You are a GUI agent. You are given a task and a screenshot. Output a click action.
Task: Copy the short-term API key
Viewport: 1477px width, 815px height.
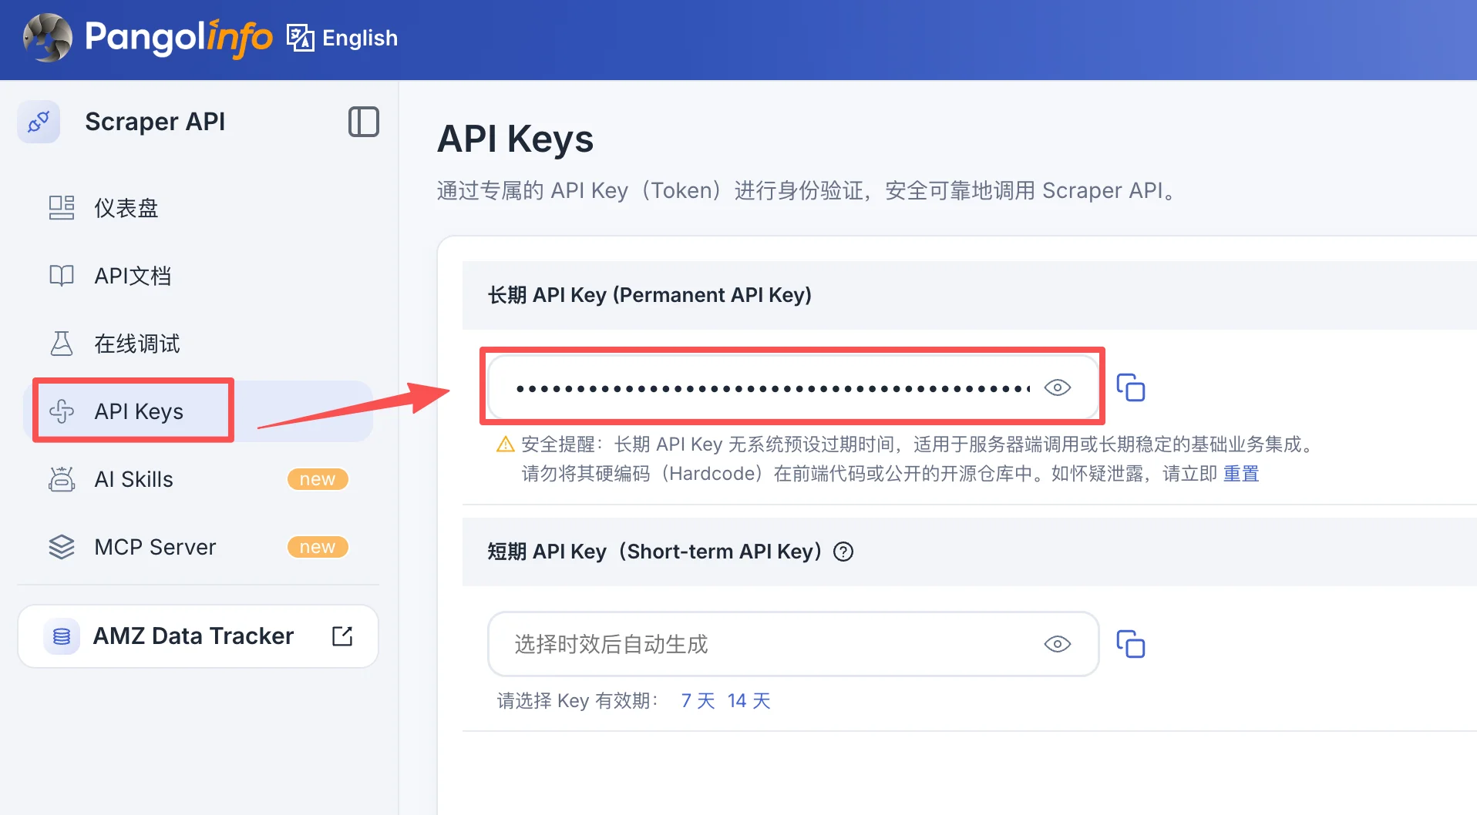coord(1131,644)
